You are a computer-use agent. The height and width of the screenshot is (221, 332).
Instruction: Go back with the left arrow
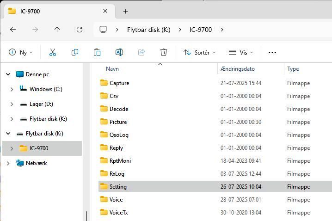coord(13,30)
